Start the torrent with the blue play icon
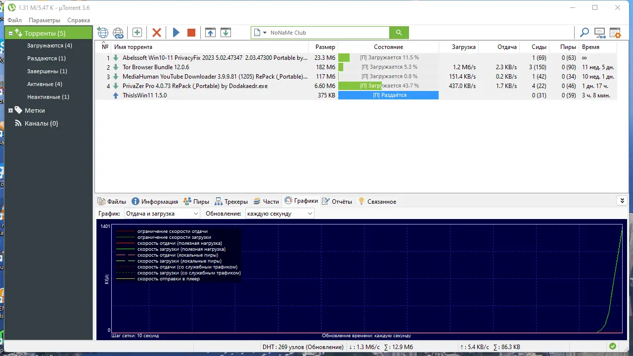The width and height of the screenshot is (633, 356). (x=176, y=33)
